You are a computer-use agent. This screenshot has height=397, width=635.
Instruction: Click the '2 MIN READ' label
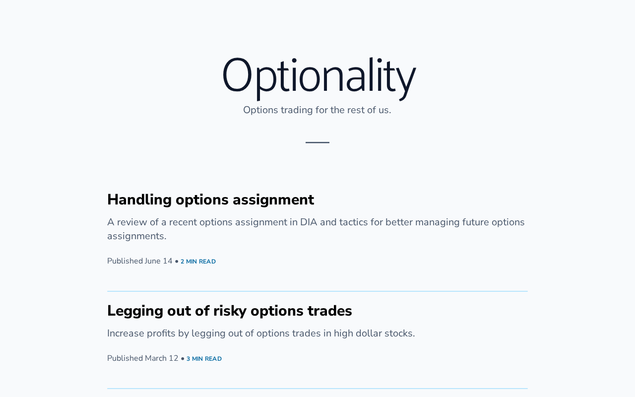(198, 262)
